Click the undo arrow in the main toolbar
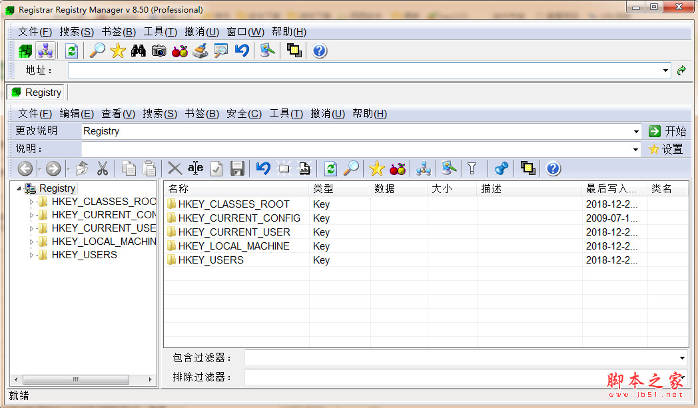This screenshot has width=698, height=408. [242, 51]
